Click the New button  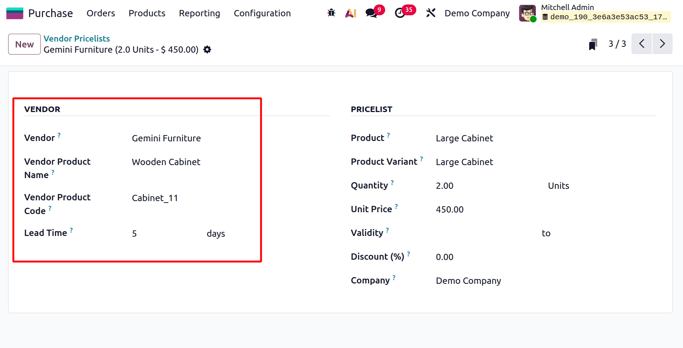(x=24, y=44)
